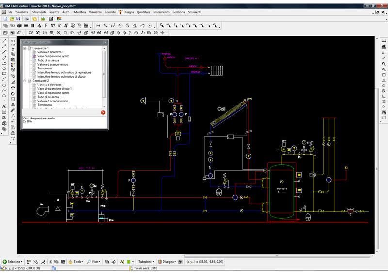Open the Viste dropdown in bottom toolbar

pyautogui.click(x=94, y=261)
